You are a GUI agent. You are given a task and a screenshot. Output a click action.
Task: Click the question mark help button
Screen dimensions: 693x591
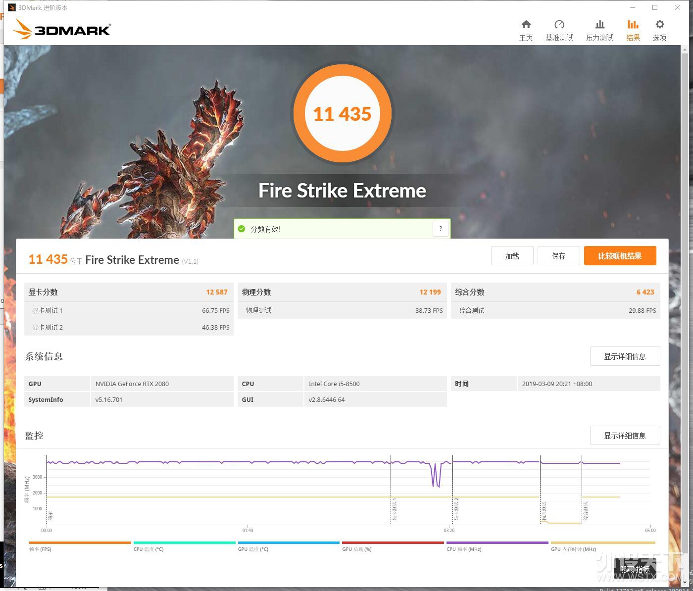[x=441, y=229]
